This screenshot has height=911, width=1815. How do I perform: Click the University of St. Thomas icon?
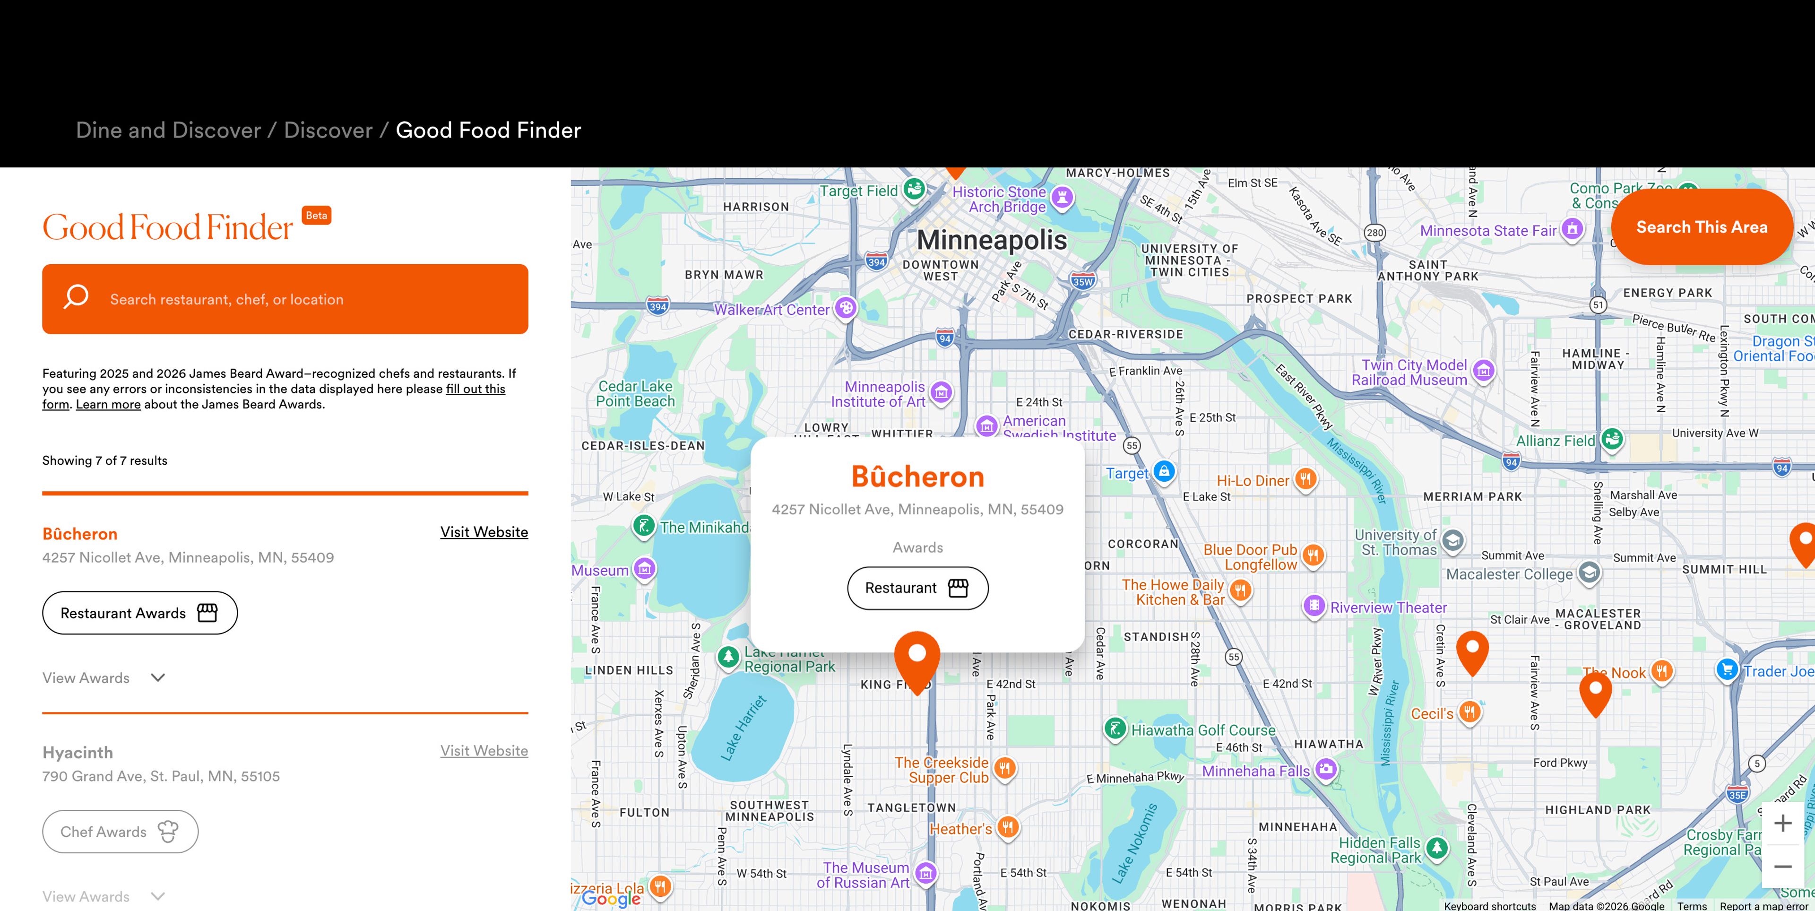[1452, 540]
